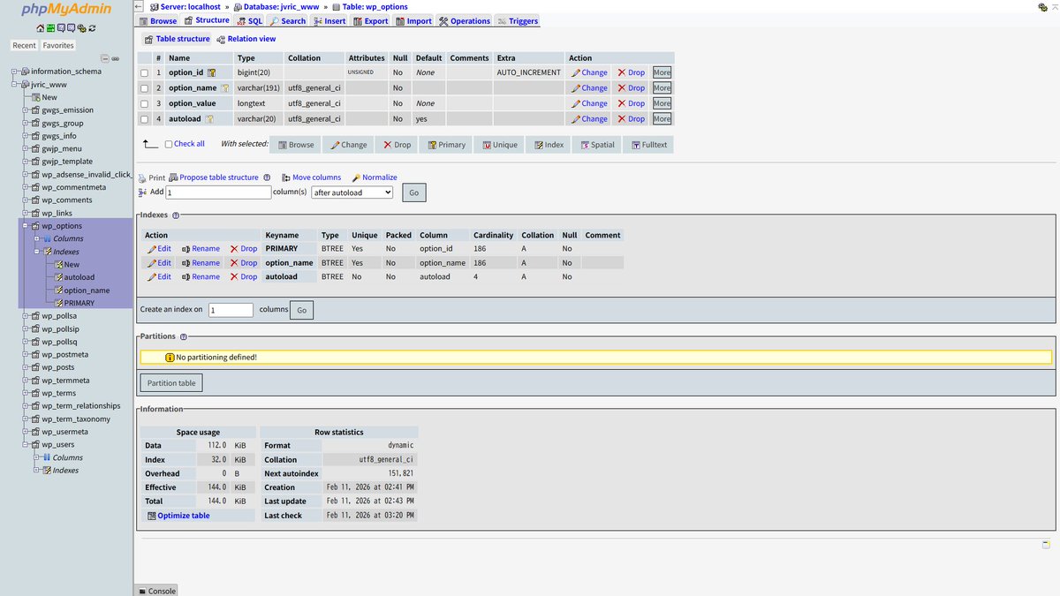The width and height of the screenshot is (1060, 596).
Task: Click Go button beside Create an index
Action: pyautogui.click(x=302, y=310)
